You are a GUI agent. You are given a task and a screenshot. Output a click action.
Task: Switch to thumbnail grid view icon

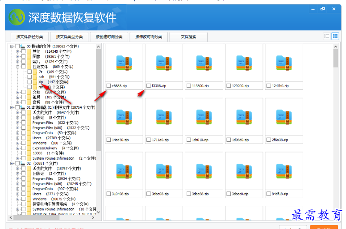(x=335, y=36)
